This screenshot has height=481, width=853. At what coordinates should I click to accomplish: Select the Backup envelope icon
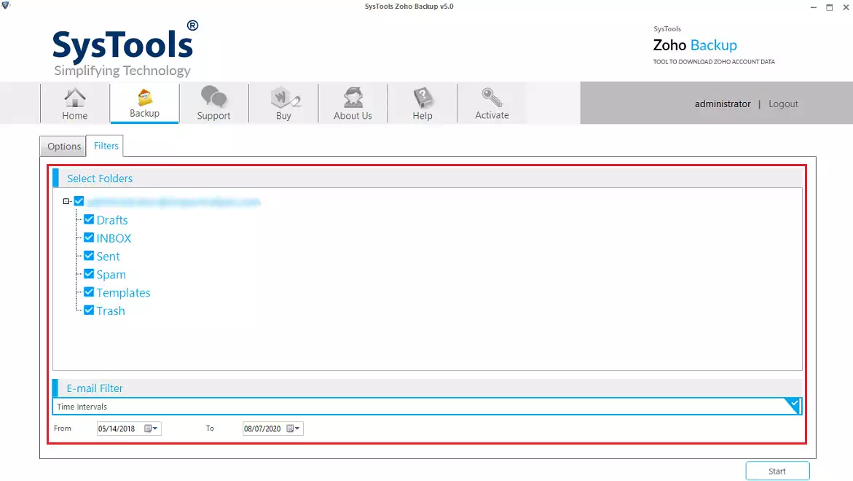(x=145, y=98)
